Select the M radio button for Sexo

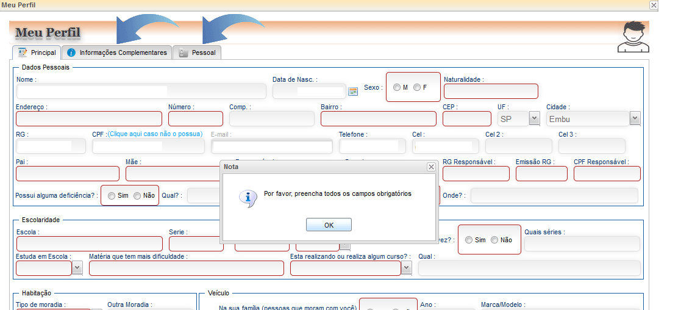click(x=396, y=87)
